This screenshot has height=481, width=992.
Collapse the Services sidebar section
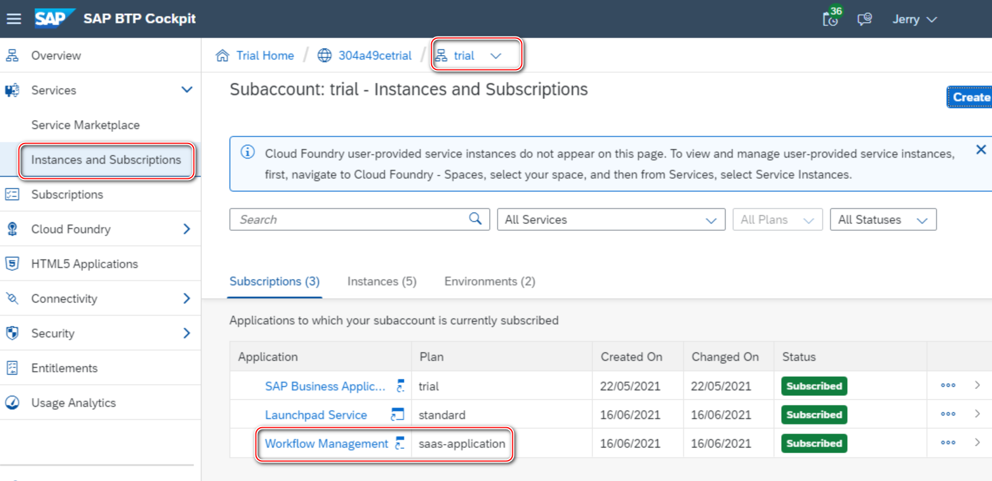187,90
